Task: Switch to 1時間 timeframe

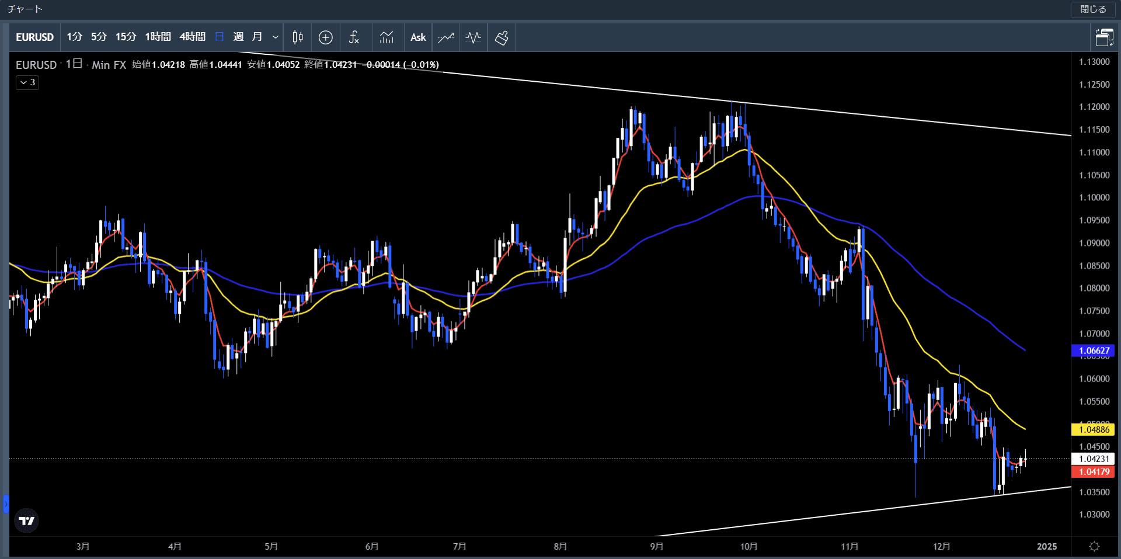Action: 158,37
